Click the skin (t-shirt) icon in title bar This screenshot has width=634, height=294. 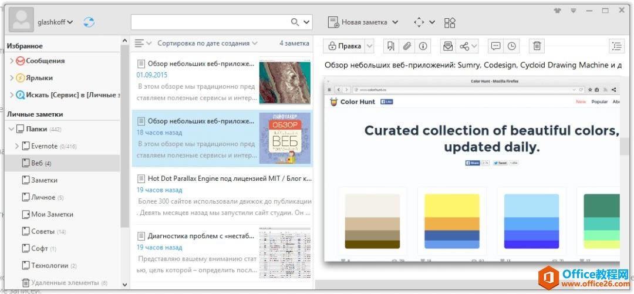click(558, 11)
